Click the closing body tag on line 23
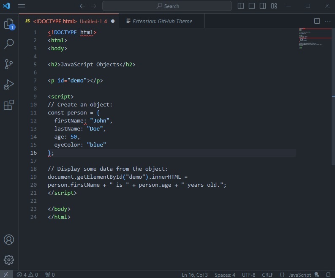This screenshot has width=335, height=278. (59, 209)
